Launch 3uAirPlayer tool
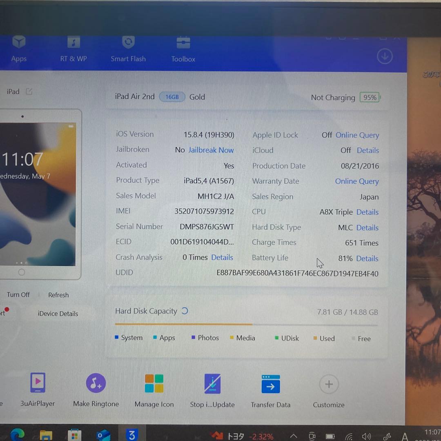This screenshot has height=441, width=441. tap(38, 390)
